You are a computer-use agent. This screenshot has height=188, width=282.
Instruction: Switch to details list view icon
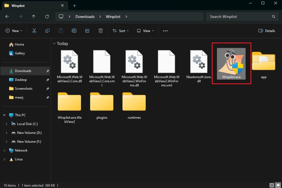pos(272,185)
